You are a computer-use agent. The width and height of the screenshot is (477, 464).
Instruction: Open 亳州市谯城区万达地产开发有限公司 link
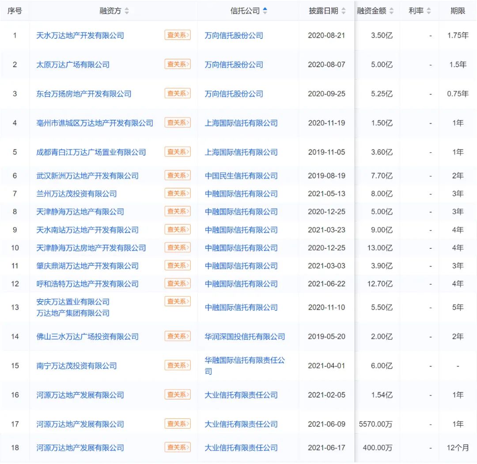(x=95, y=123)
